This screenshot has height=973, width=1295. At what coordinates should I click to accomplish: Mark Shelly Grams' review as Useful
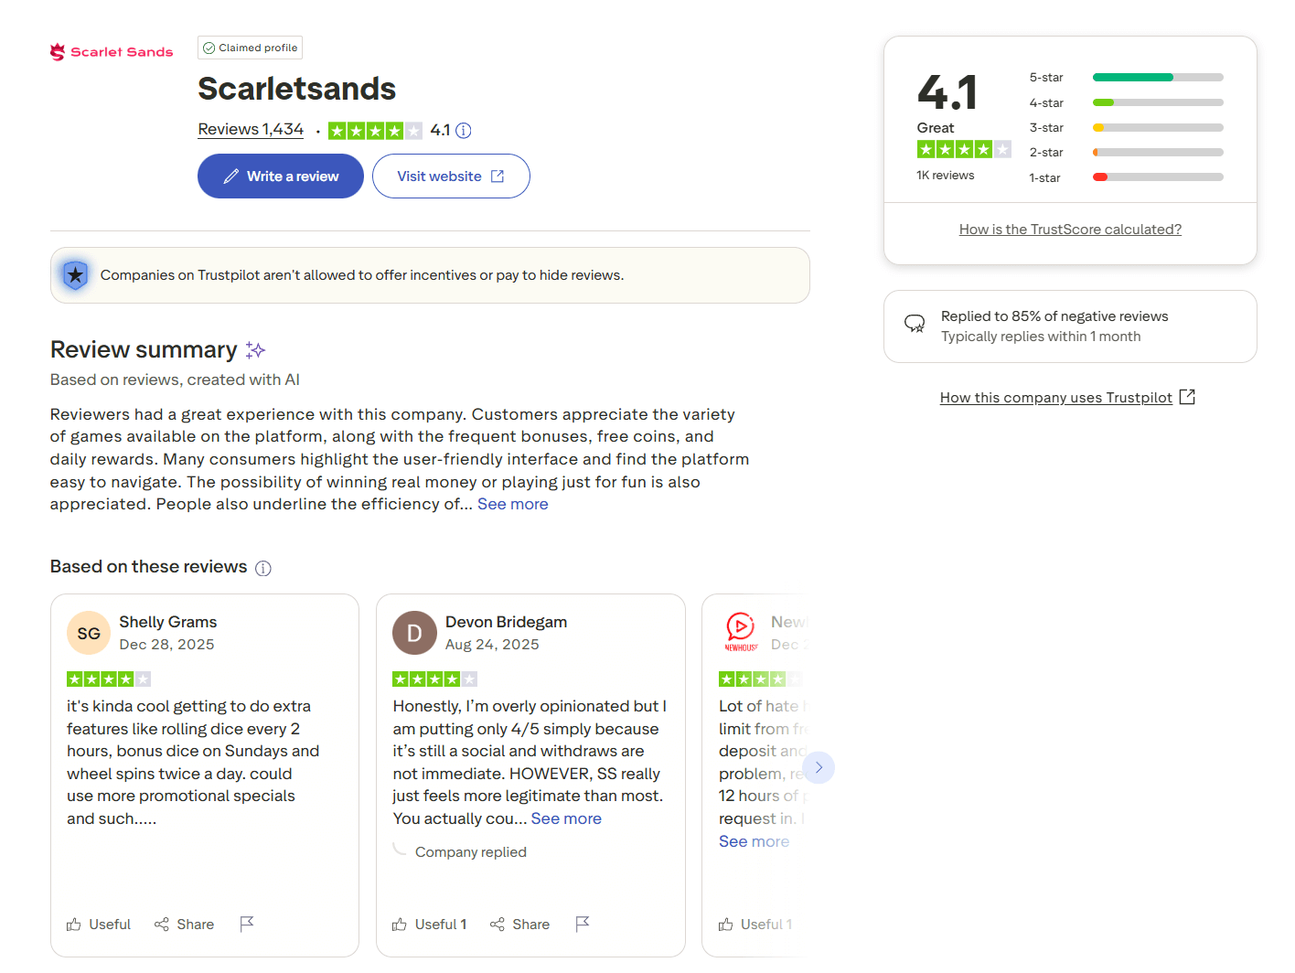(x=99, y=925)
